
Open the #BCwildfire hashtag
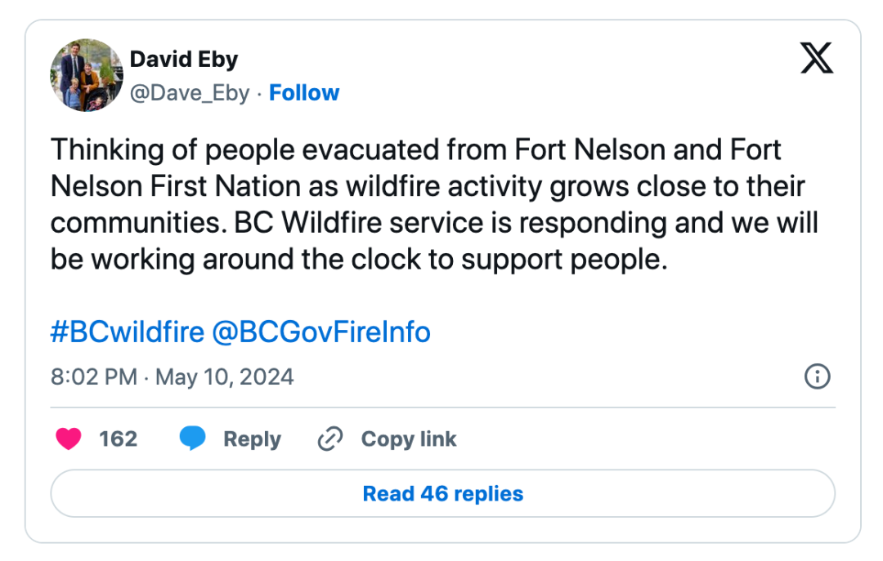pyautogui.click(x=127, y=332)
